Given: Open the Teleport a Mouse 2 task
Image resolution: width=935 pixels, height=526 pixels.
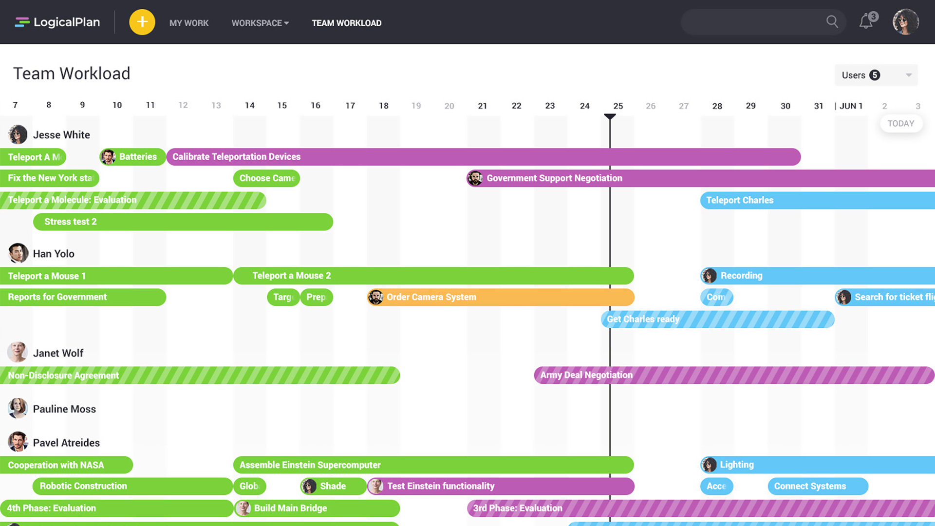Looking at the screenshot, I should [433, 276].
